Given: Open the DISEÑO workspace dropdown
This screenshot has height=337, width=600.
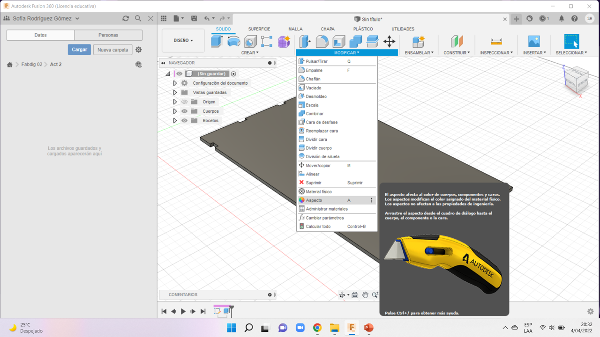Looking at the screenshot, I should click(183, 41).
